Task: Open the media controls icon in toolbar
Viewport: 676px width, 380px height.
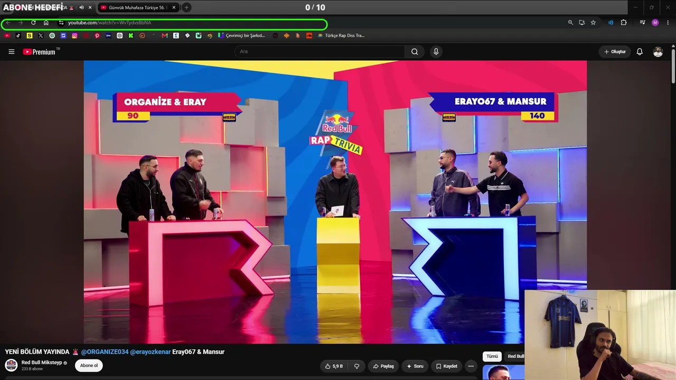Action: click(x=642, y=23)
